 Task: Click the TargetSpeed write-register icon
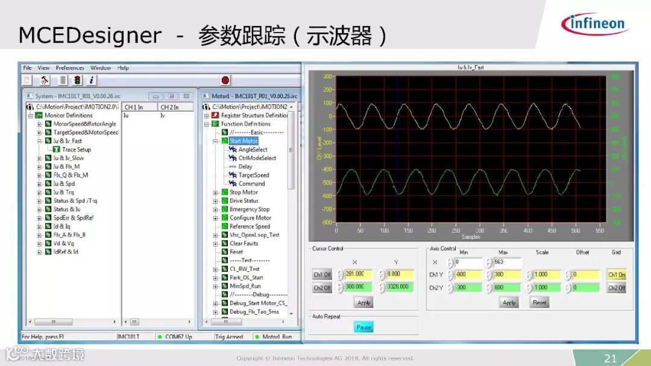(233, 175)
